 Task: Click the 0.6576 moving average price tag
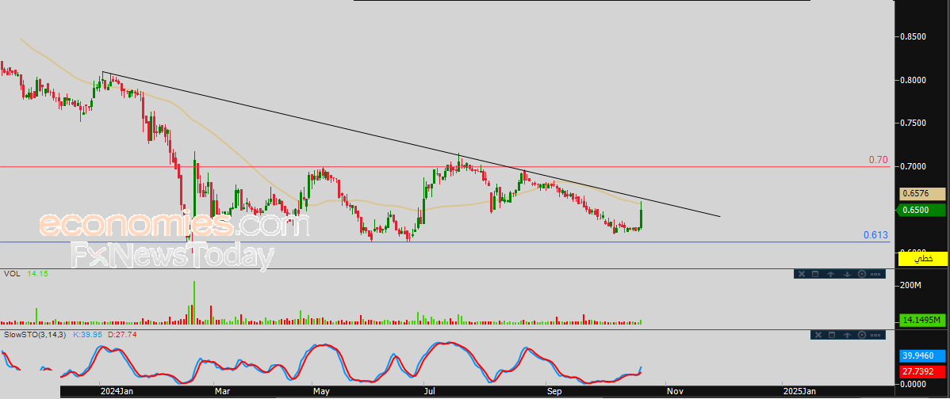pyautogui.click(x=923, y=194)
